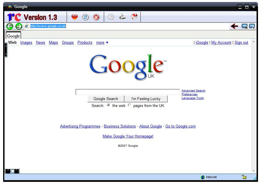The width and height of the screenshot is (260, 183).
Task: Go to the home page with the house icon
Action: [x=134, y=17]
